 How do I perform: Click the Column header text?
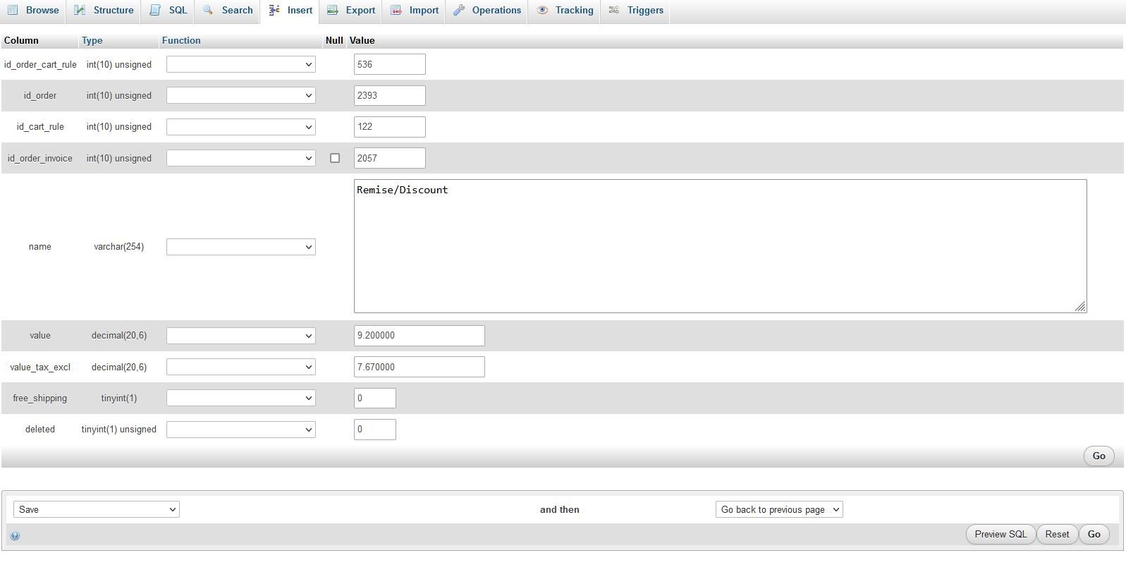(x=21, y=40)
